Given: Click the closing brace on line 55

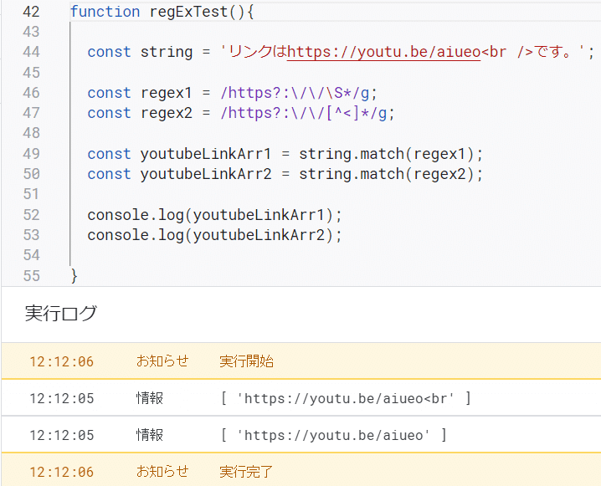Looking at the screenshot, I should pyautogui.click(x=74, y=275).
